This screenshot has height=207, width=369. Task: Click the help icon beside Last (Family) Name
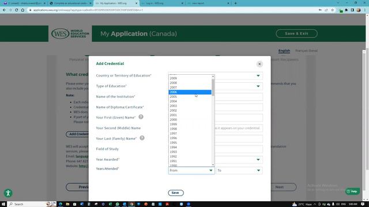coord(142,138)
